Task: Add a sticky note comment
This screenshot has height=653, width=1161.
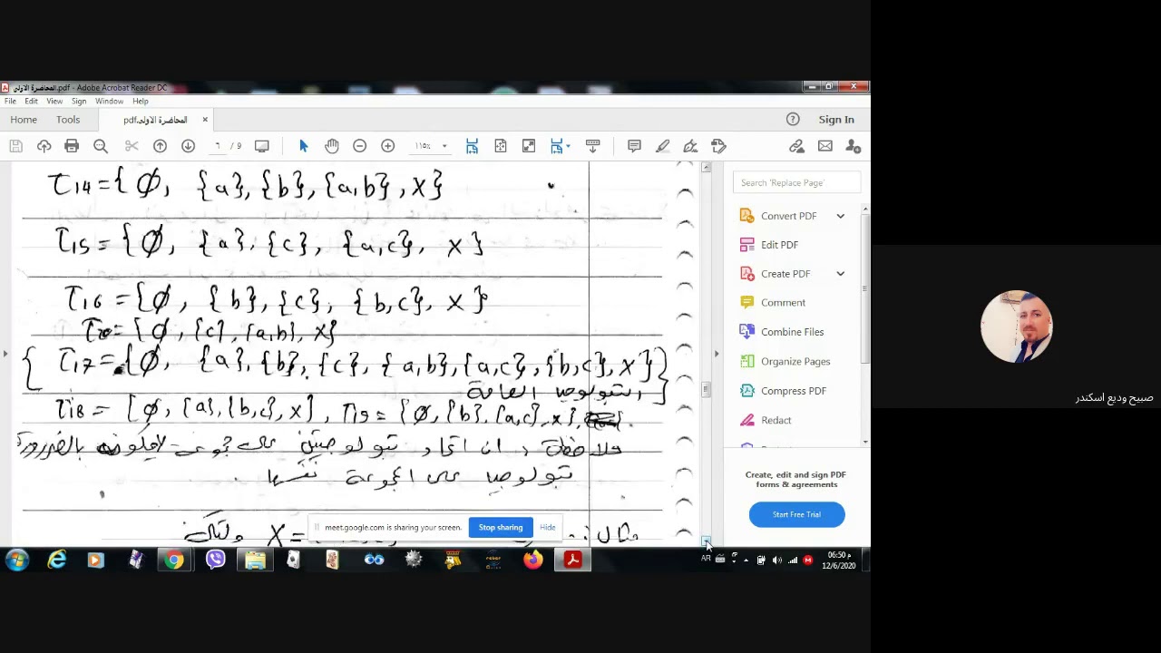Action: tap(635, 146)
